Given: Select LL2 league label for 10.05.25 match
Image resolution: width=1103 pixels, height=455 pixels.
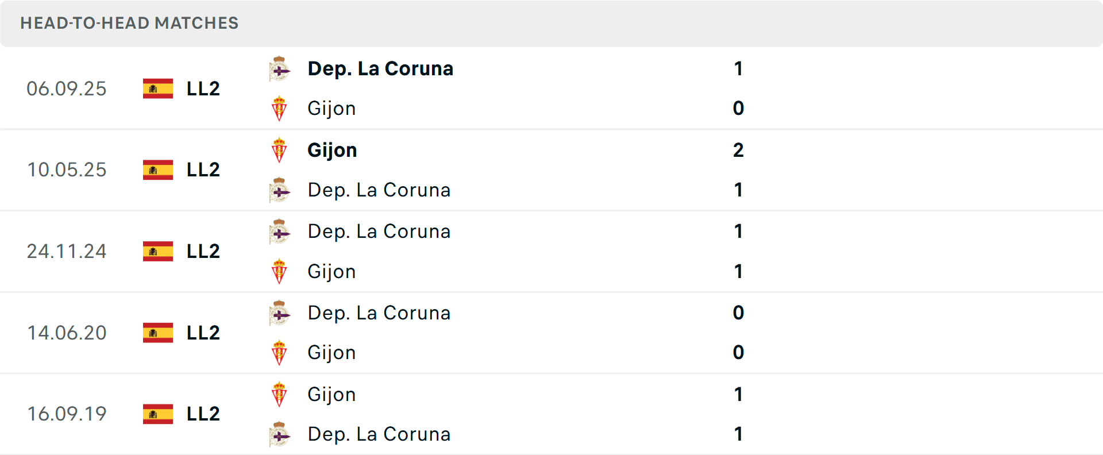Looking at the screenshot, I should click(x=203, y=170).
